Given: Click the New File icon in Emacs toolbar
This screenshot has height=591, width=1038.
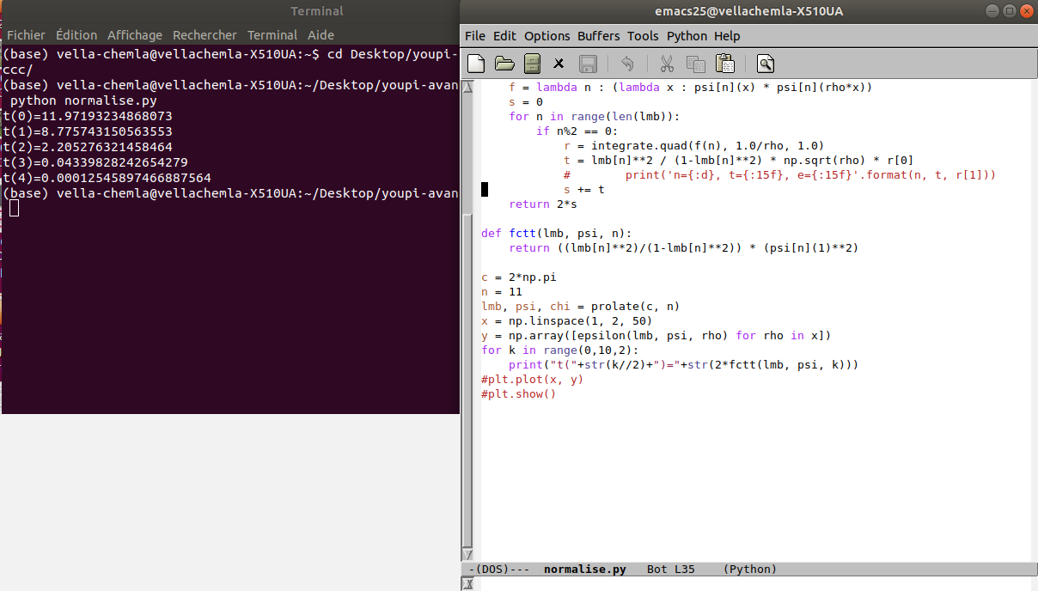Looking at the screenshot, I should coord(476,64).
